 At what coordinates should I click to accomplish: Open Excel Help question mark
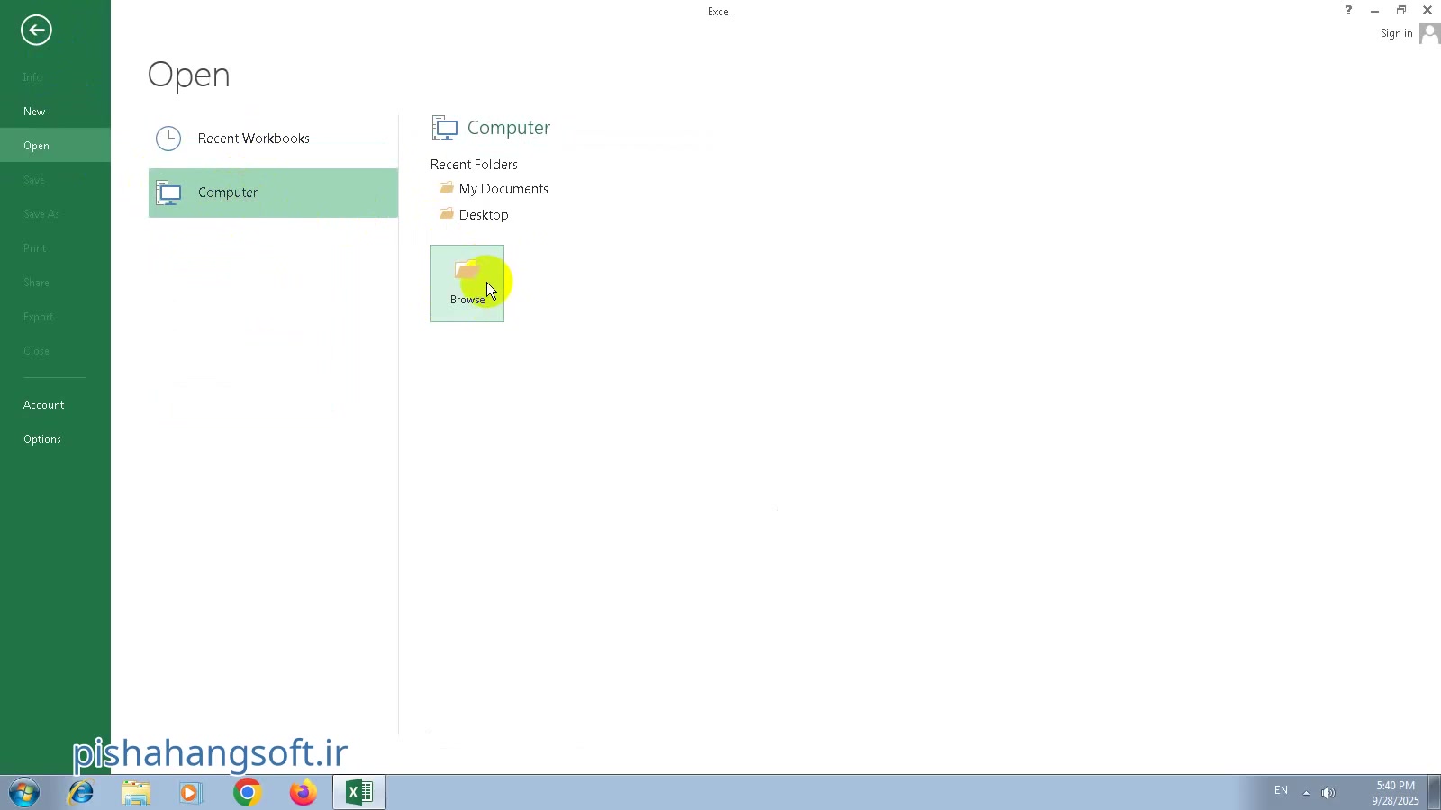pyautogui.click(x=1348, y=11)
